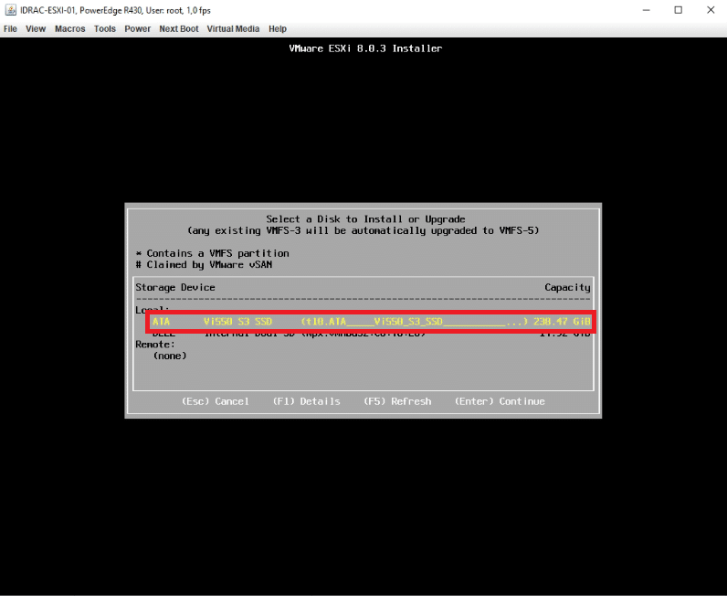Click (F5) Refresh in the installer
This screenshot has height=596, width=727.
coord(397,401)
